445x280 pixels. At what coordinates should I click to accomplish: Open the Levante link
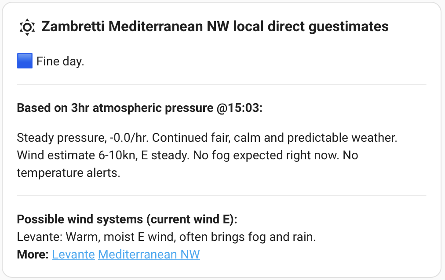coord(73,254)
